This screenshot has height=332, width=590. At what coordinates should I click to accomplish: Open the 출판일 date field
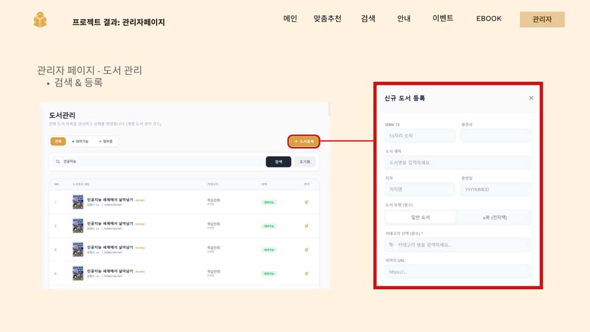pyautogui.click(x=495, y=189)
